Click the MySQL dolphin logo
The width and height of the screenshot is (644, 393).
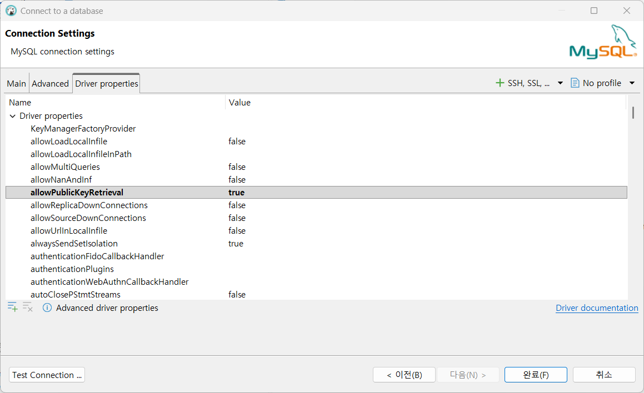[x=602, y=42]
